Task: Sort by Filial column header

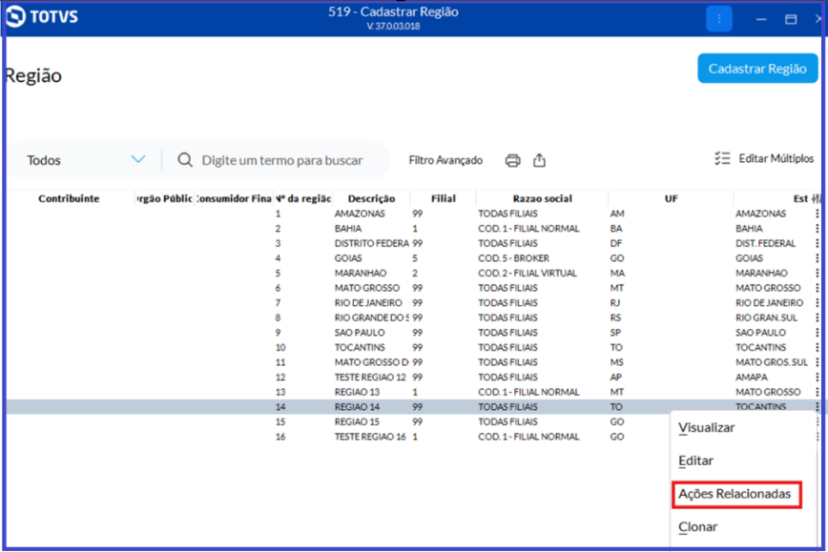Action: [x=443, y=198]
